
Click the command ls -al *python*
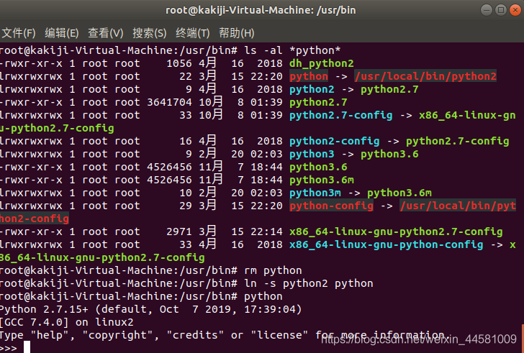pyautogui.click(x=292, y=51)
